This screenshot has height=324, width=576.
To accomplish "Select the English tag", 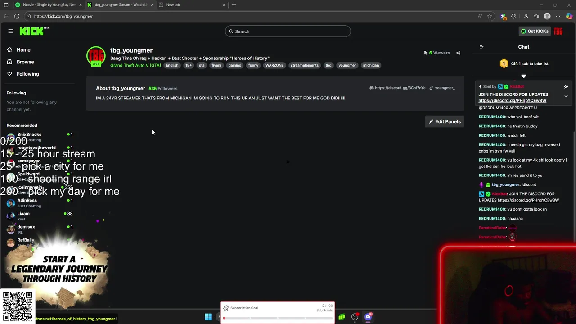I will [172, 65].
